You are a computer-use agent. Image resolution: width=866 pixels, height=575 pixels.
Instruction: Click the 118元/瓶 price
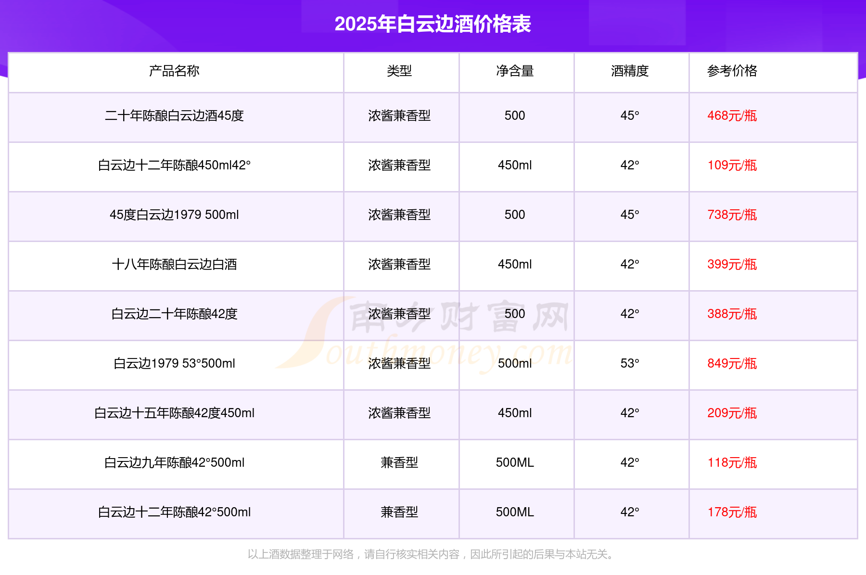(x=732, y=462)
